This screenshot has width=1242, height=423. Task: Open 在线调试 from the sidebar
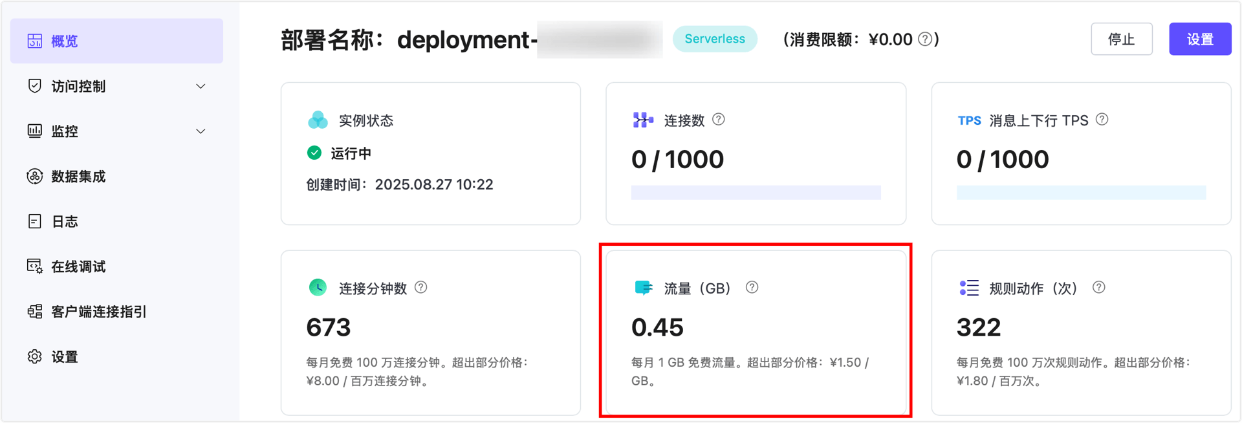78,266
